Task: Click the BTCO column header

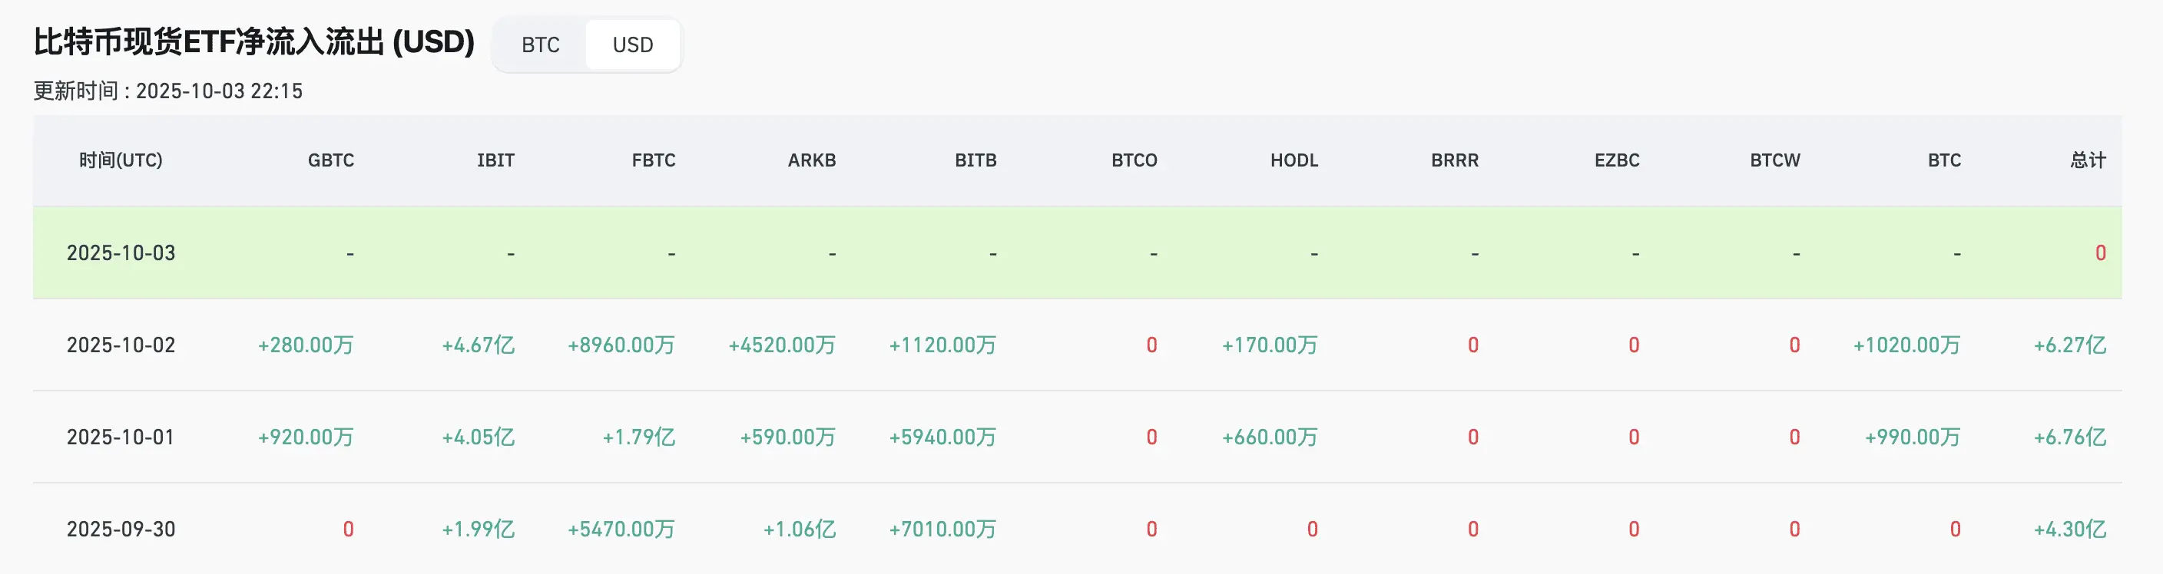Action: pos(1134,160)
